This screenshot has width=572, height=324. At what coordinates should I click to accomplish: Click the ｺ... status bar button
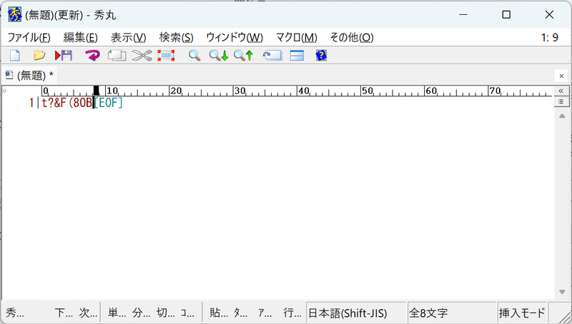point(187,313)
